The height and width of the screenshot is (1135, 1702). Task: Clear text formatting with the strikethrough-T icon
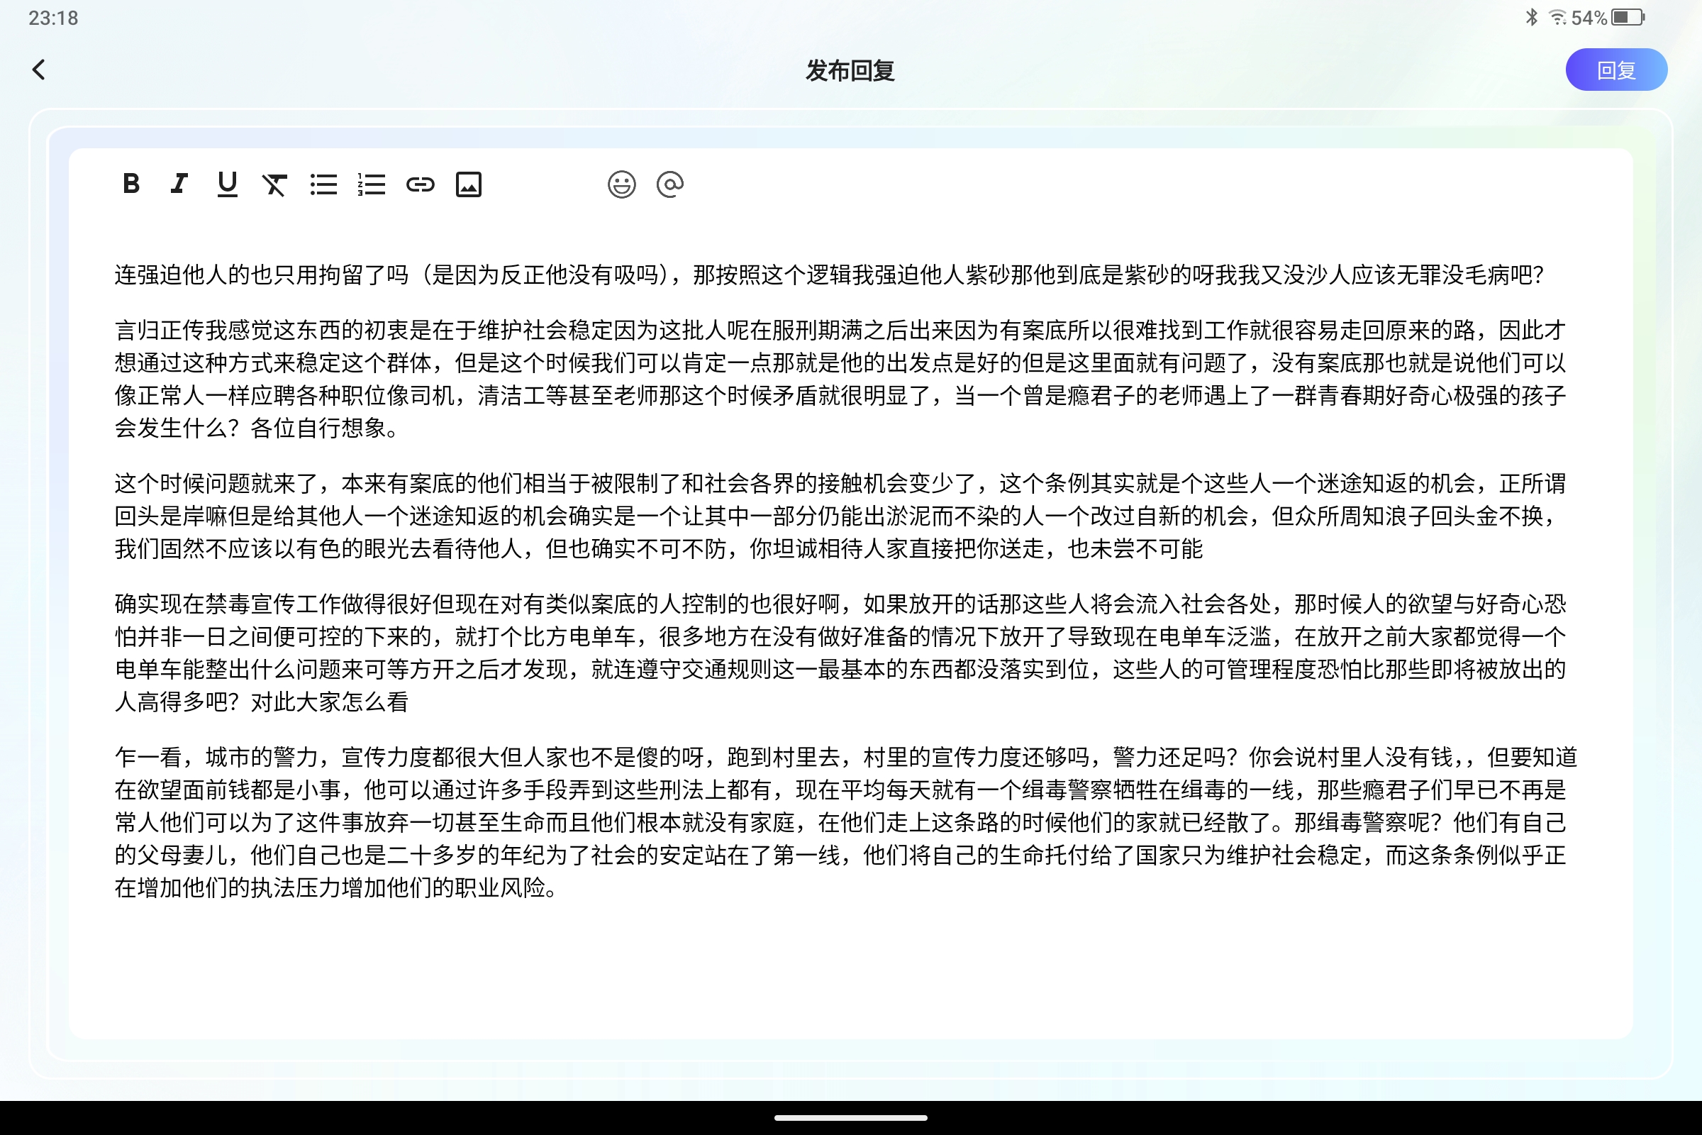pyautogui.click(x=274, y=184)
